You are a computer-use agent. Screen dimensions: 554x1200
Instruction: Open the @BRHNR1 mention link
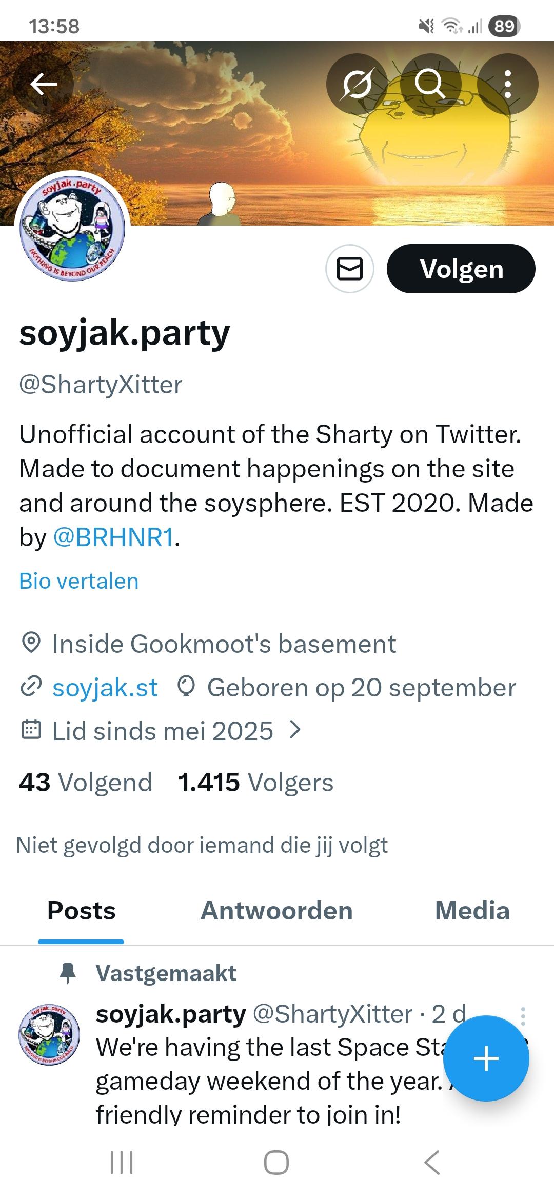pyautogui.click(x=113, y=537)
